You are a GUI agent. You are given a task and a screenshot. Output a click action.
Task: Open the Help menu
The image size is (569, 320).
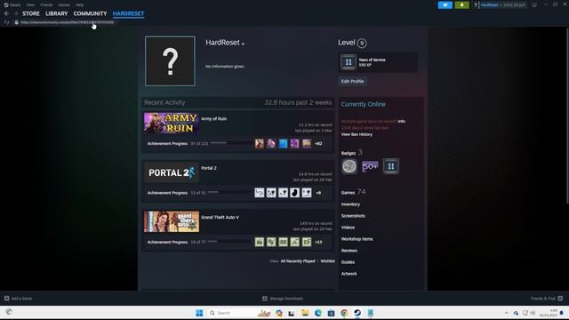pos(80,4)
